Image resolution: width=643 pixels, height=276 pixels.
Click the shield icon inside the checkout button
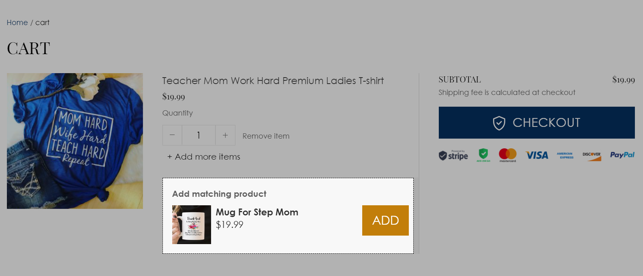pyautogui.click(x=500, y=122)
